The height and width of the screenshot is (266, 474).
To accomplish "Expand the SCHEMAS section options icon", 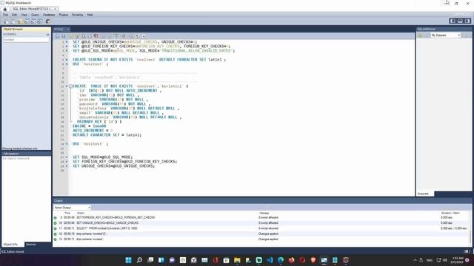I will point(47,35).
